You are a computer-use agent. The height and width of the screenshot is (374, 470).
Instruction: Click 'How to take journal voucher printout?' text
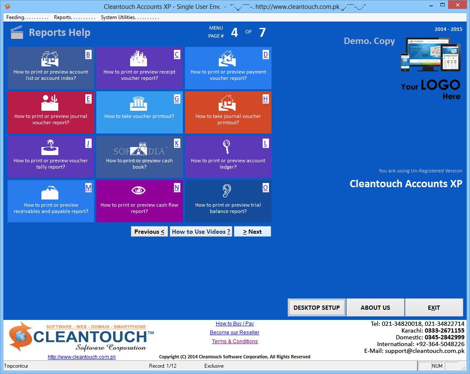(228, 119)
